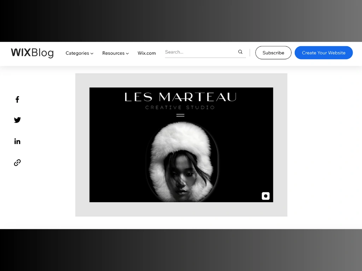Copy the article link using the chain icon
362x271 pixels.
tap(17, 163)
